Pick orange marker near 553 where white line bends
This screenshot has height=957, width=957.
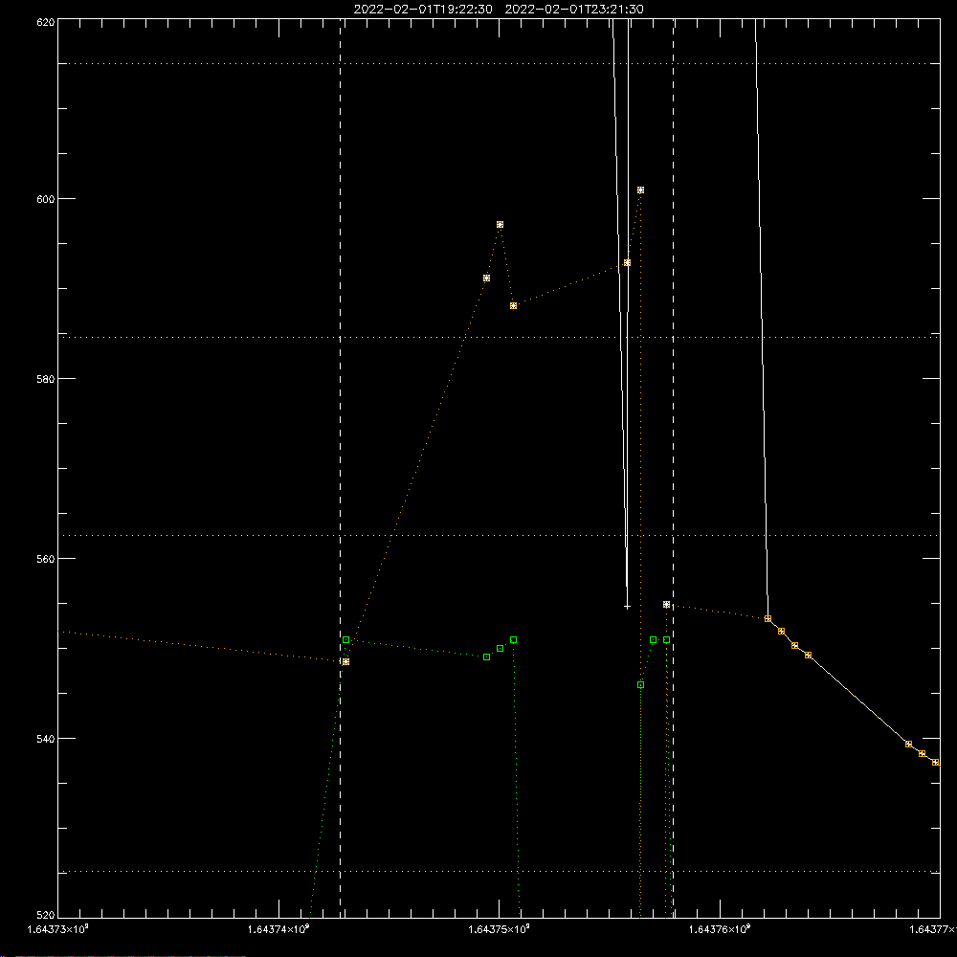768,619
